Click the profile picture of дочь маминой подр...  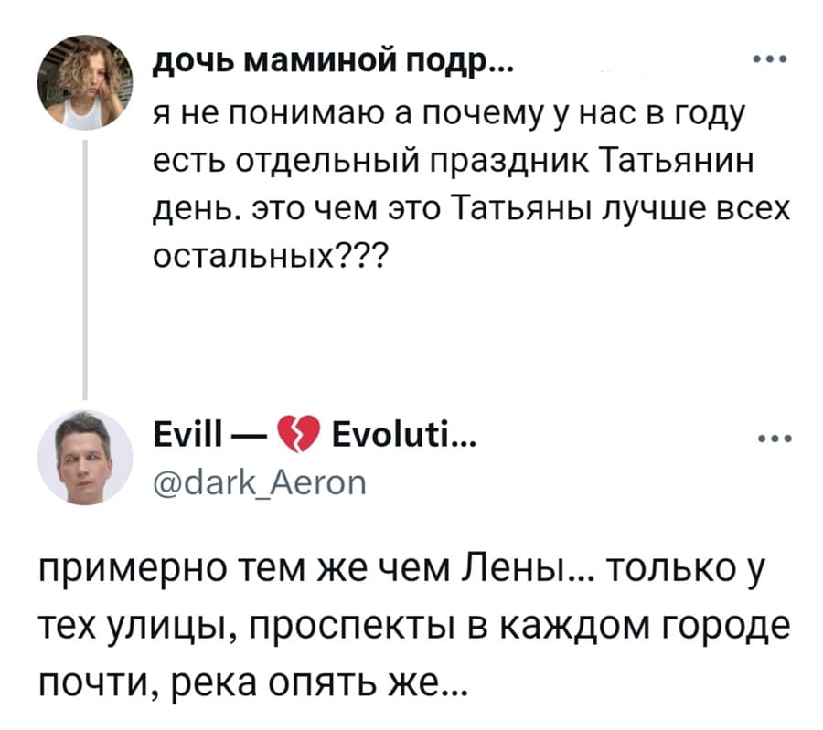tap(87, 78)
